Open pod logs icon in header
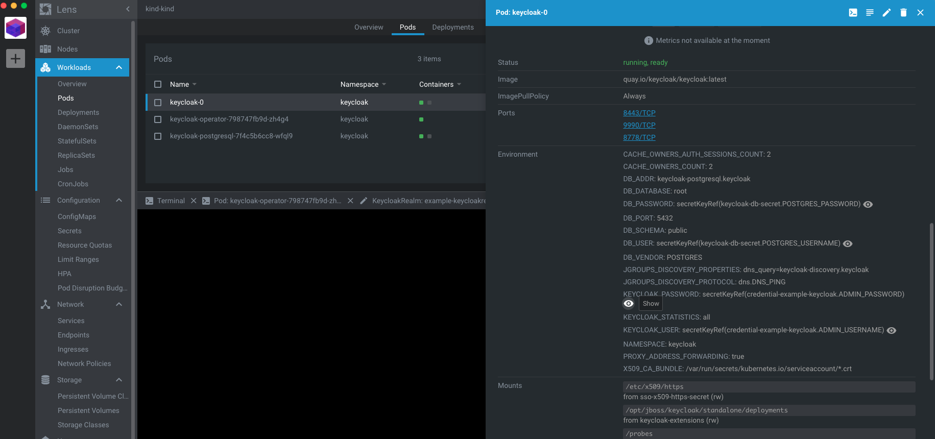The height and width of the screenshot is (439, 935). pos(870,13)
